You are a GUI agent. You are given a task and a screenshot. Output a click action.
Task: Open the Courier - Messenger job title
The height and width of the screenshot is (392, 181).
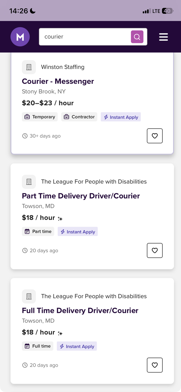(58, 81)
